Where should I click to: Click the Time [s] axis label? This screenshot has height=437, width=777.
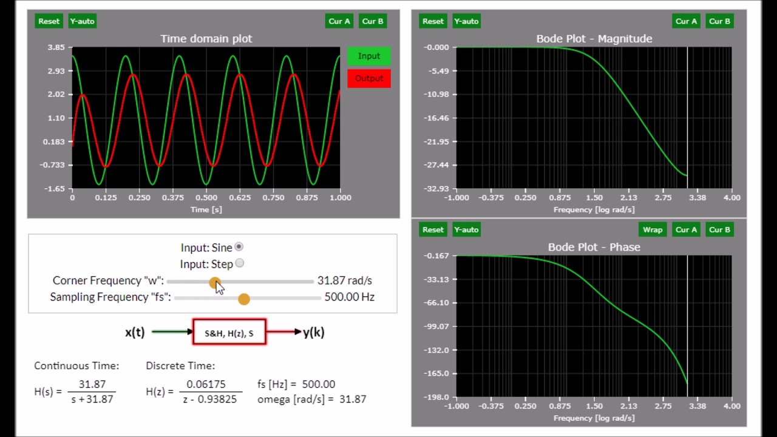pyautogui.click(x=206, y=210)
